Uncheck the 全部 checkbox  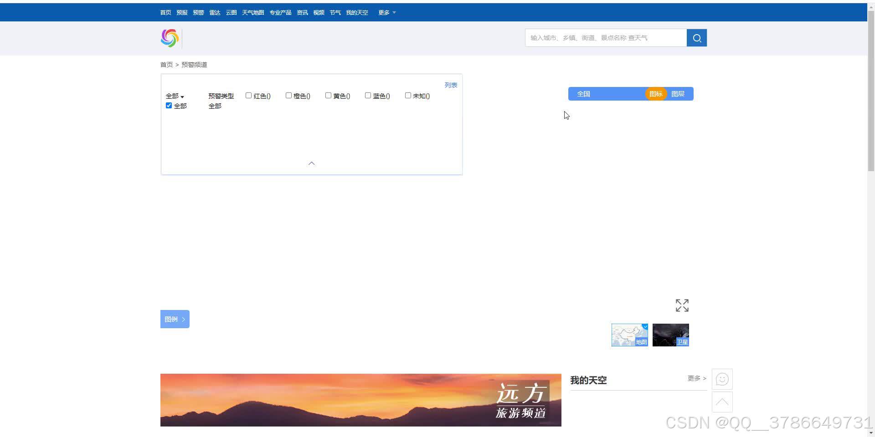coord(169,106)
